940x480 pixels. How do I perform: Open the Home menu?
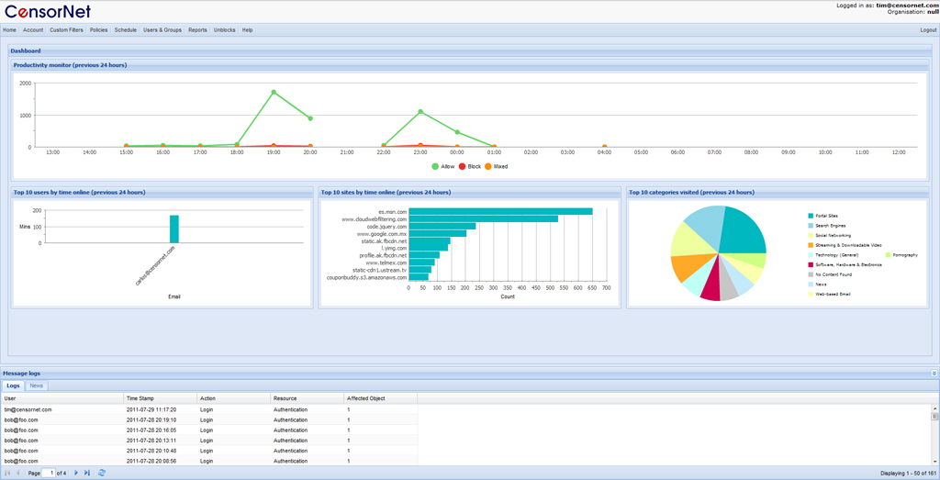coord(9,30)
